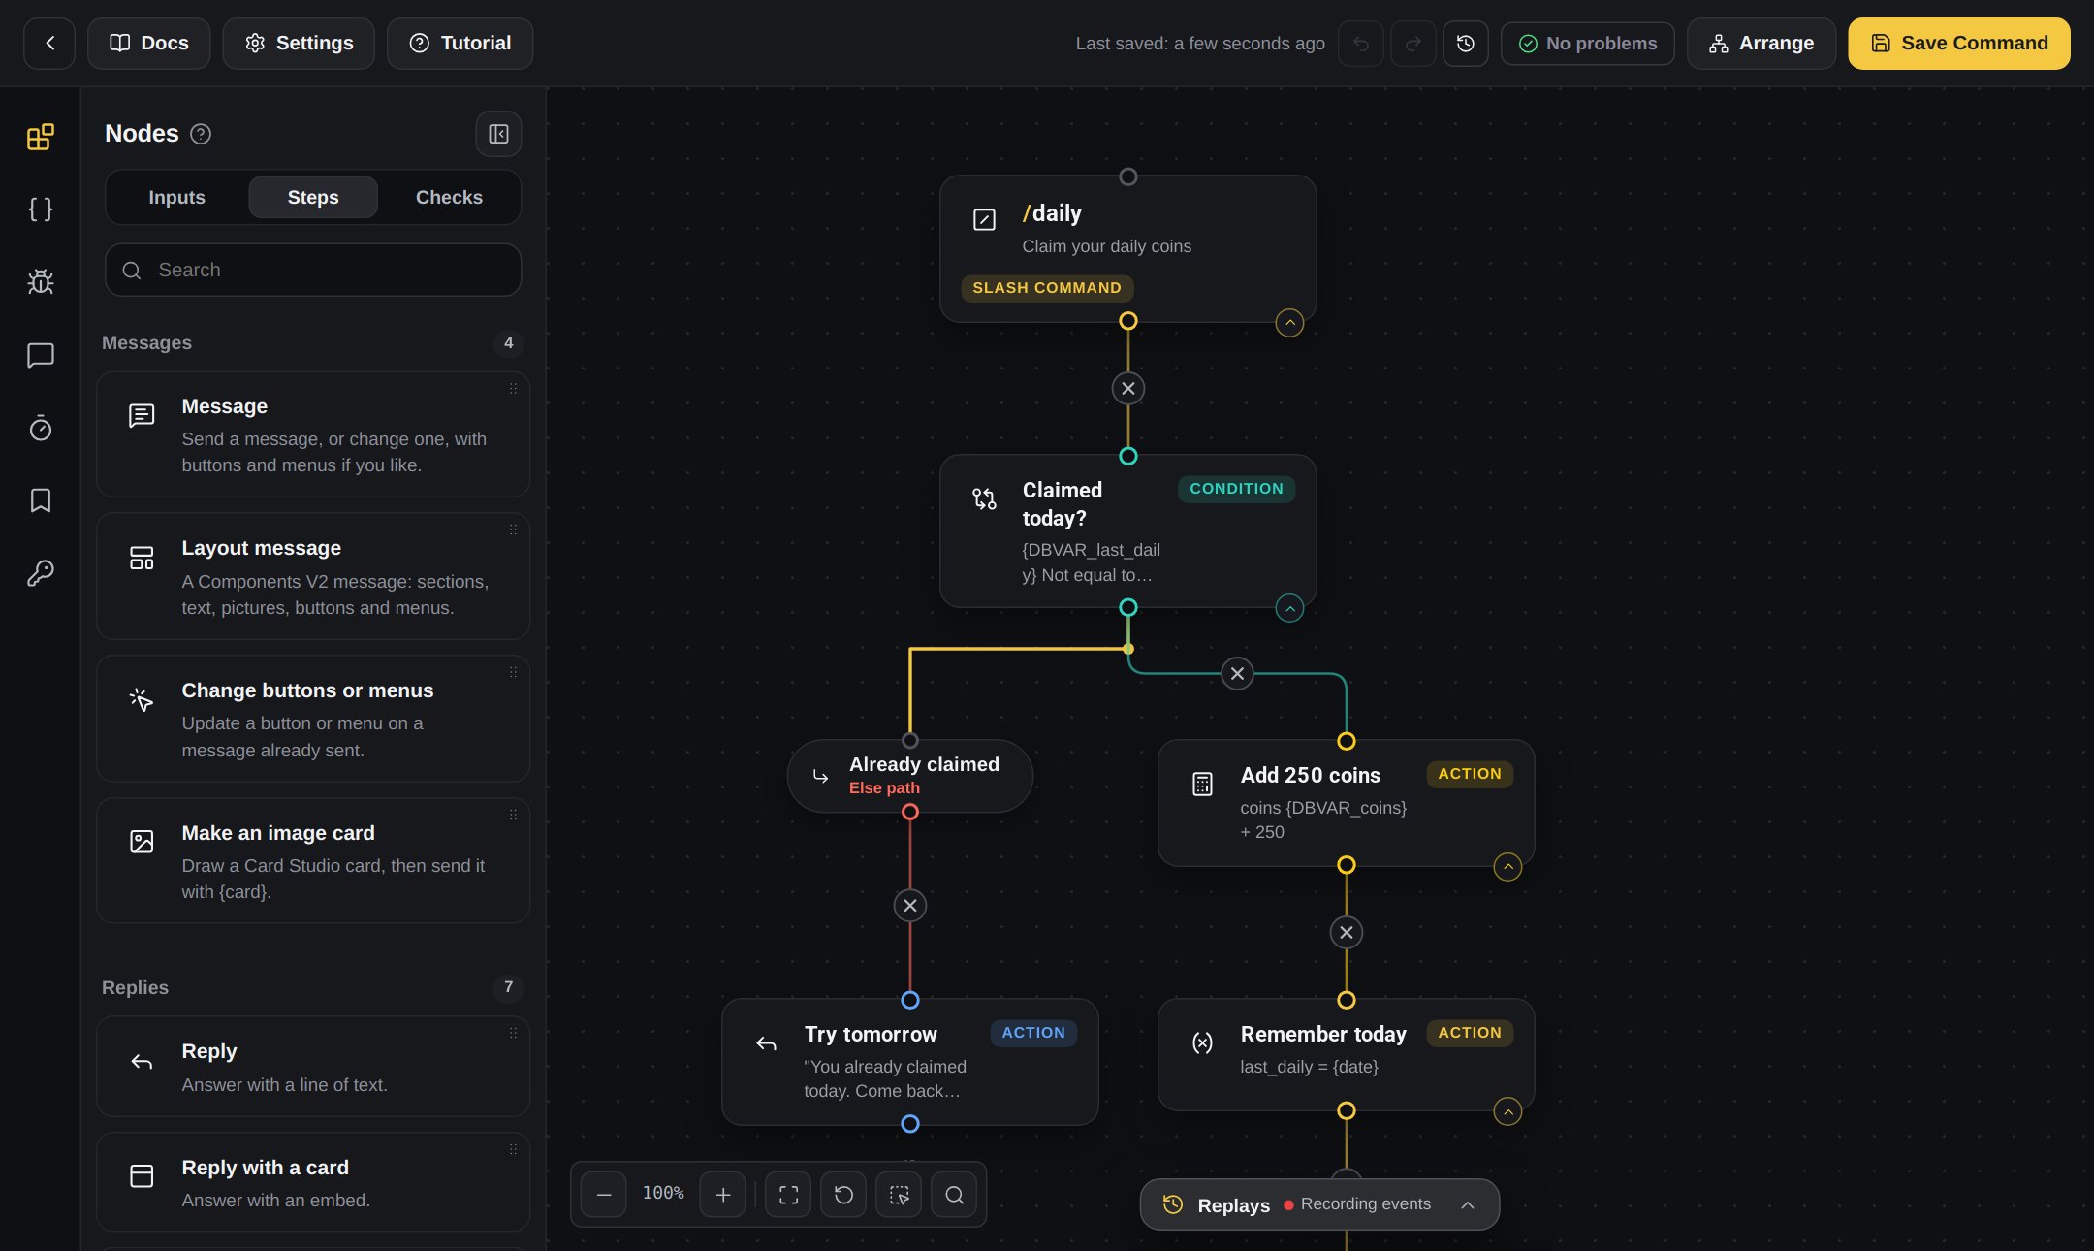Image resolution: width=2094 pixels, height=1251 pixels.
Task: Click the Nodes help question mark
Action: click(201, 134)
